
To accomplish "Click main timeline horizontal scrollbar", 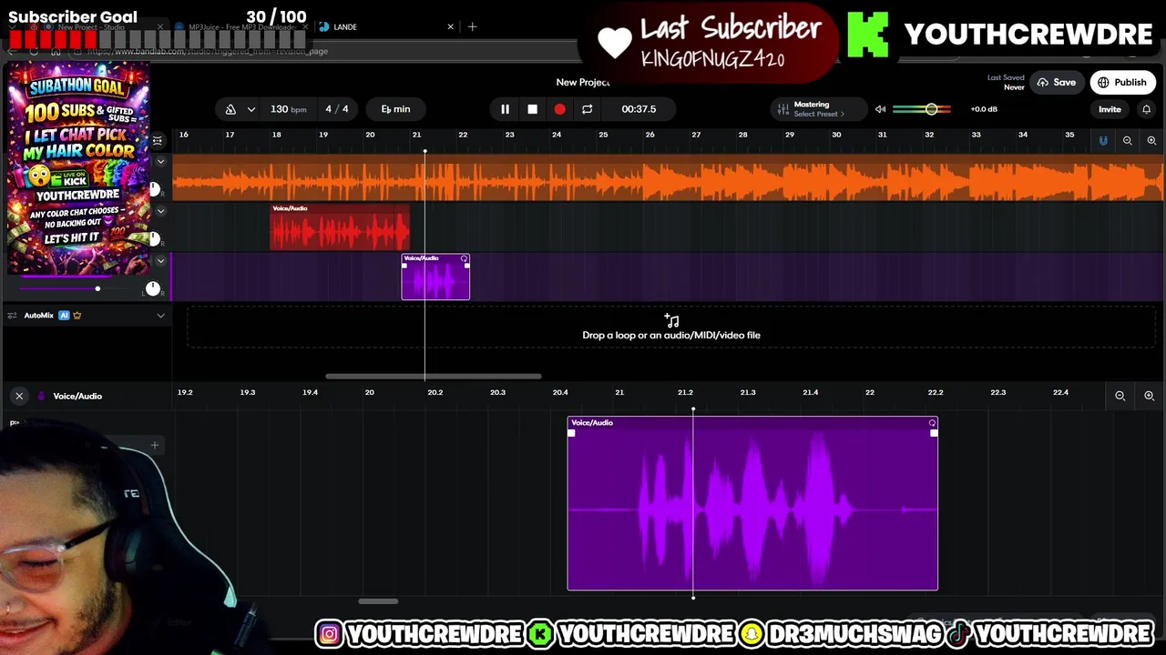I will 434,376.
